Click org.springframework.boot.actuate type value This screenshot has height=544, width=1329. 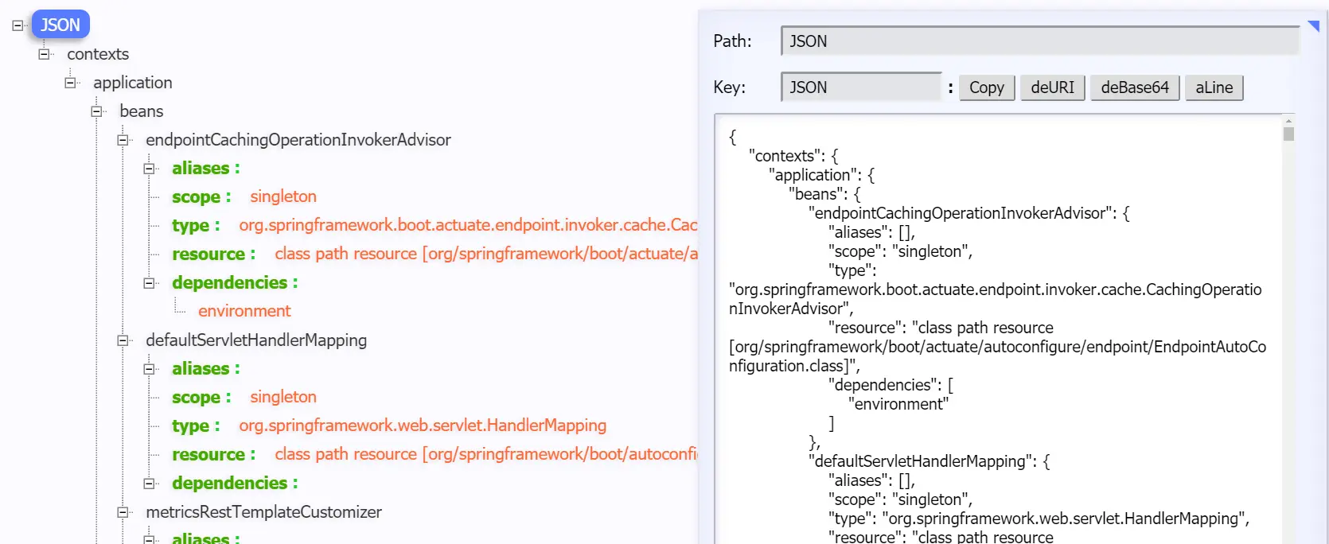468,225
